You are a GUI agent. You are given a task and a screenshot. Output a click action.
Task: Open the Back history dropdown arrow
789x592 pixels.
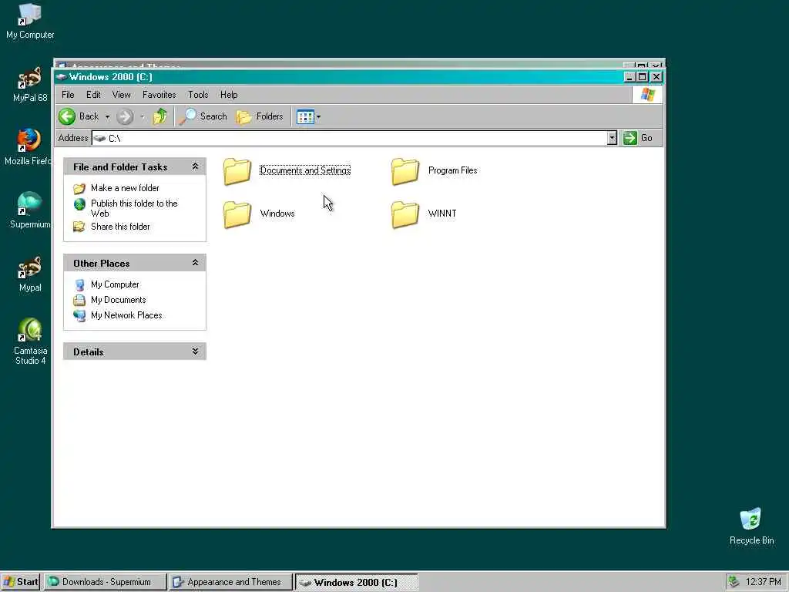[107, 117]
